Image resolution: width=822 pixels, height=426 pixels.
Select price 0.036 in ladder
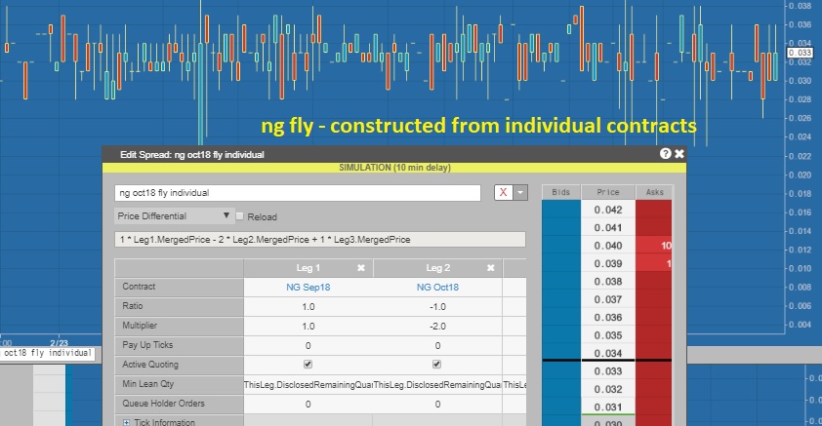(608, 317)
